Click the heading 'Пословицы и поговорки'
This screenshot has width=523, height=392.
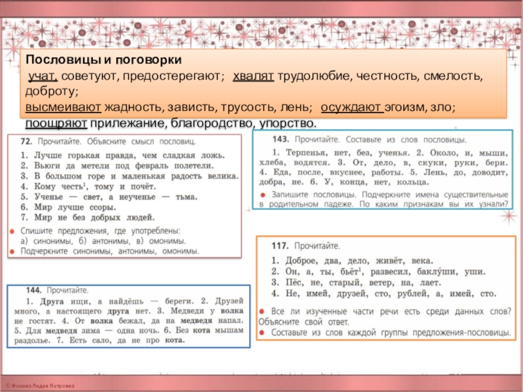pyautogui.click(x=104, y=59)
